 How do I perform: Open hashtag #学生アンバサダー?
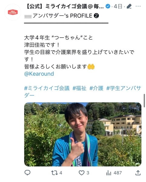click(83, 92)
